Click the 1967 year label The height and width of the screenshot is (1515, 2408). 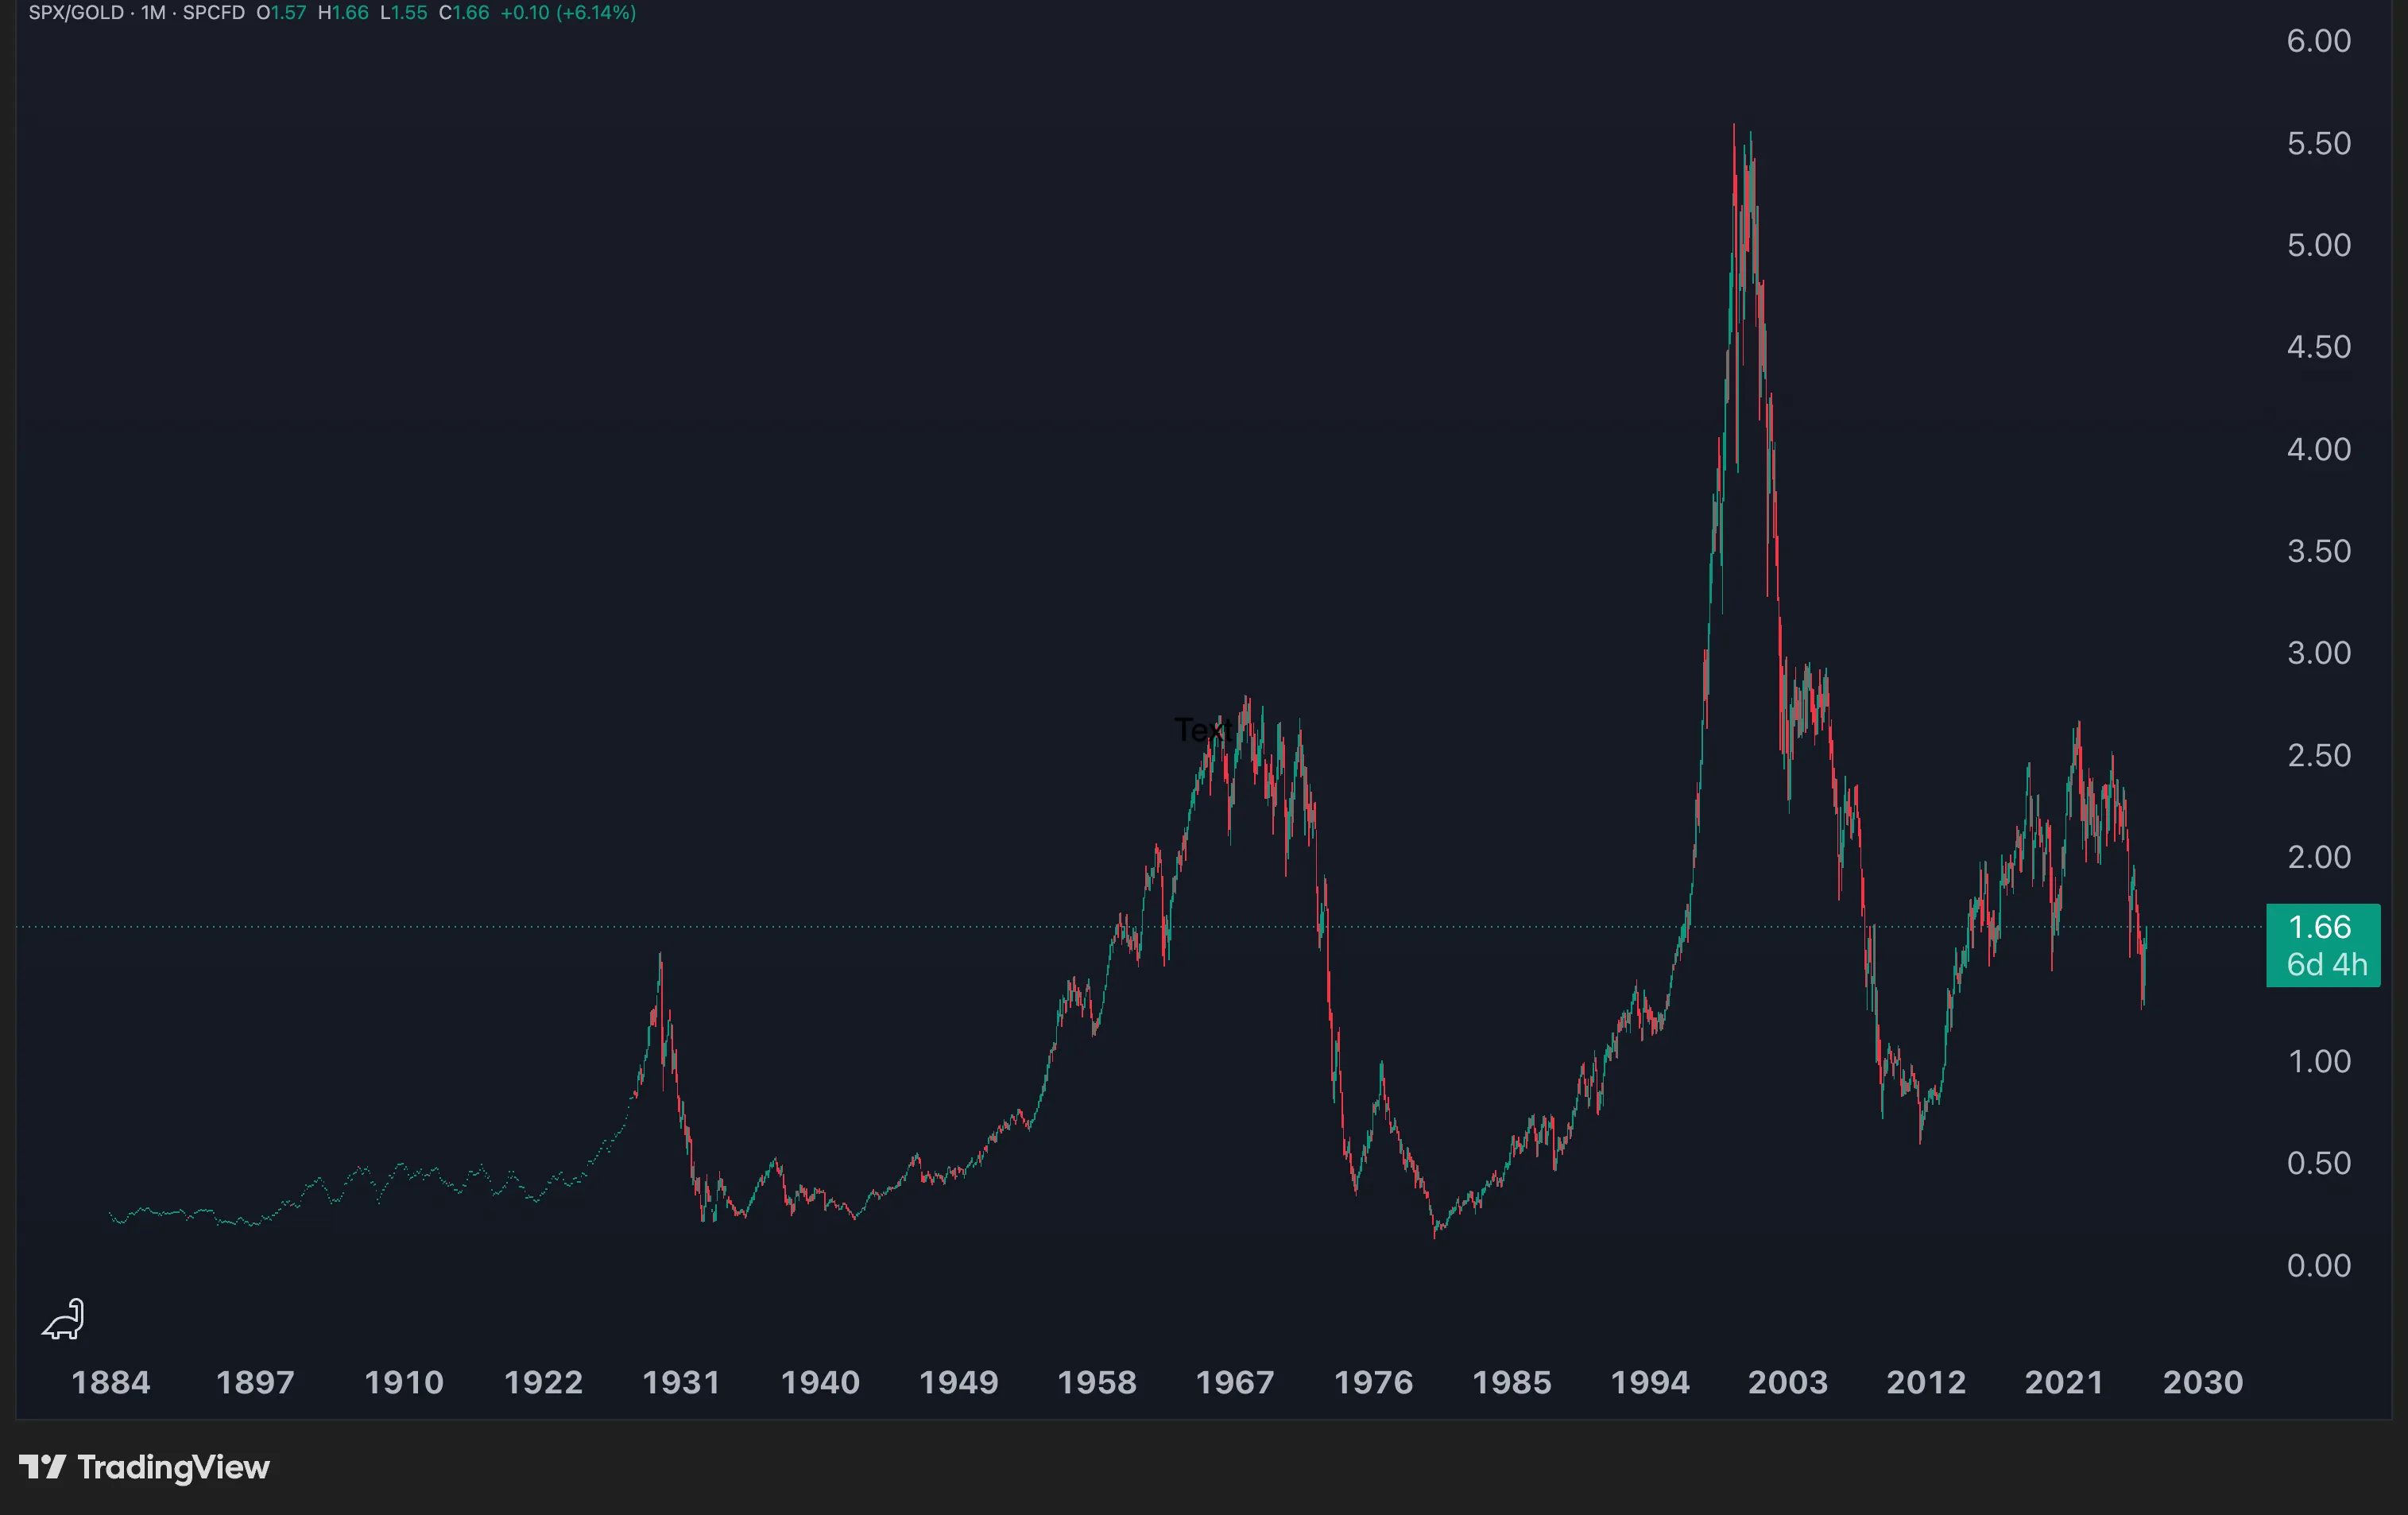click(x=1235, y=1383)
